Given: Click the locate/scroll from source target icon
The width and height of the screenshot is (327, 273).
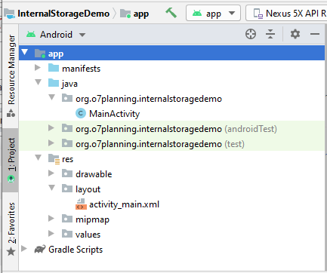Looking at the screenshot, I should 251,34.
